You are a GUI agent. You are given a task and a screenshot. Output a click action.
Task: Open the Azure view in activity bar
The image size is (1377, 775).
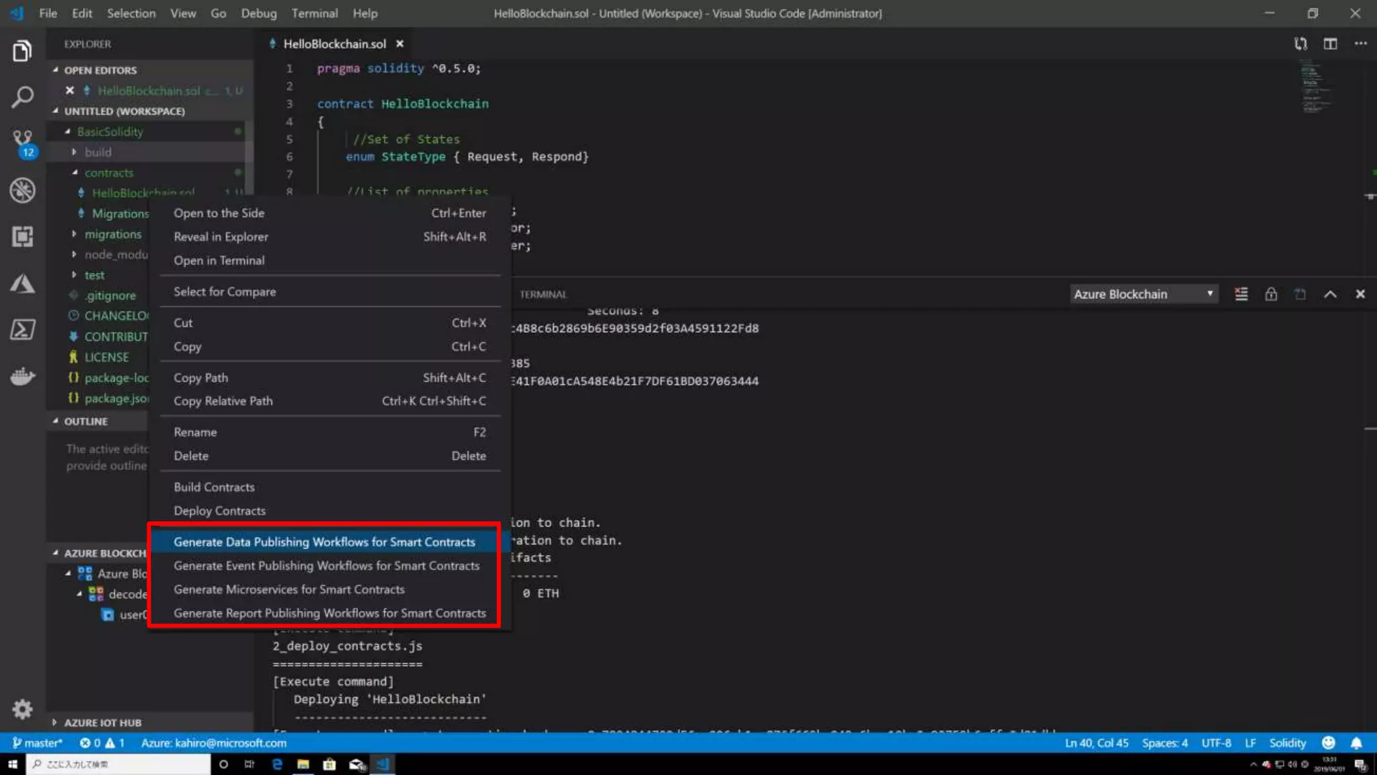point(22,283)
